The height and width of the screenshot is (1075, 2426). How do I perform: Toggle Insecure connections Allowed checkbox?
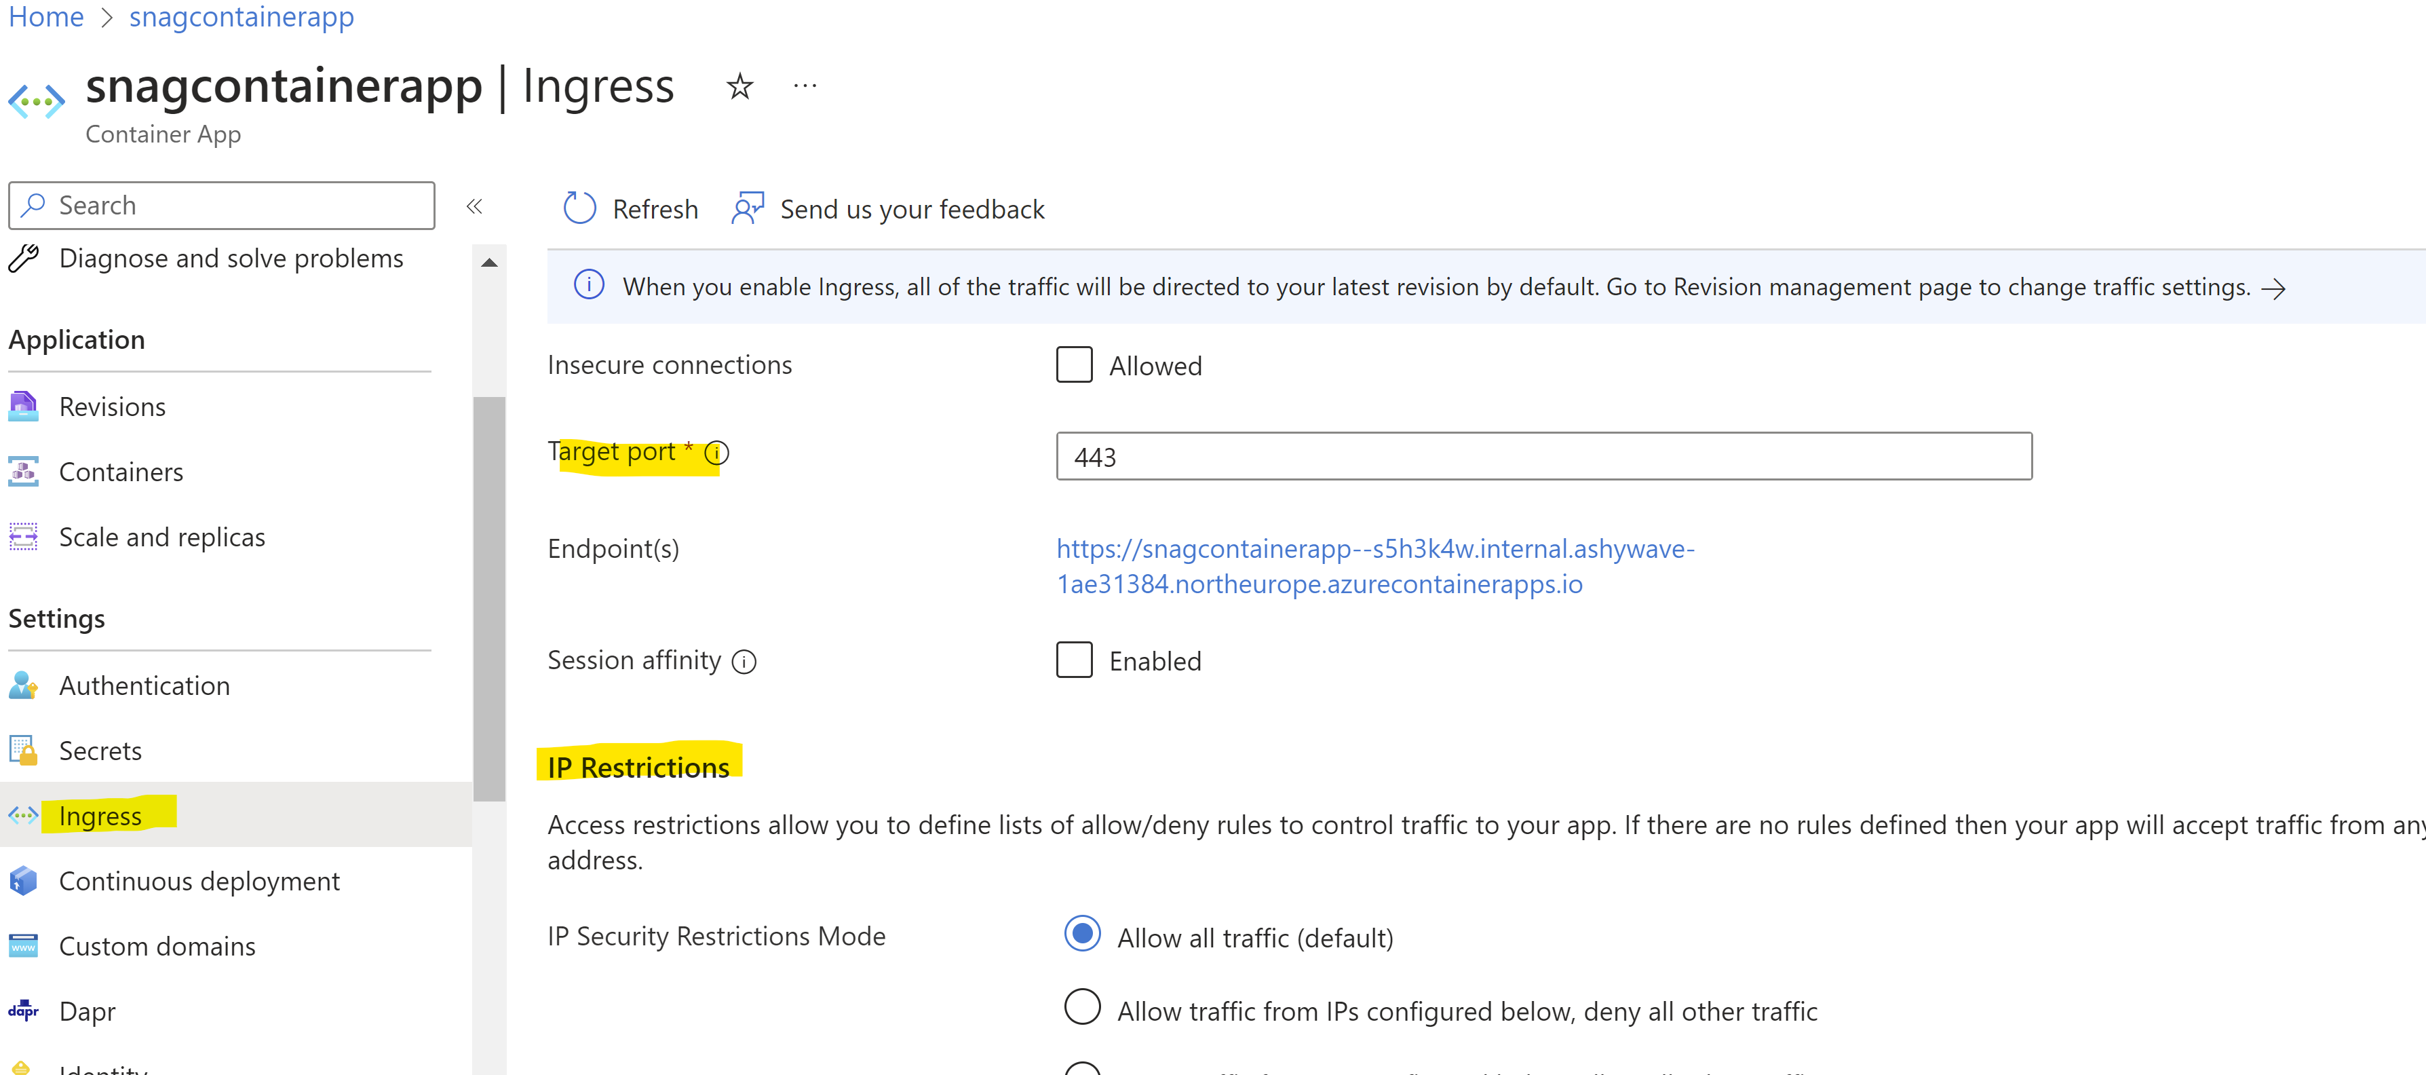pyautogui.click(x=1074, y=364)
